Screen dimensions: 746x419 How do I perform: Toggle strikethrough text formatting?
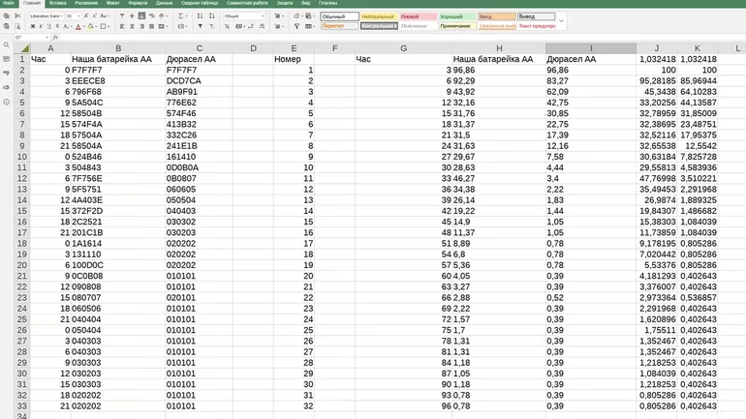(57, 26)
